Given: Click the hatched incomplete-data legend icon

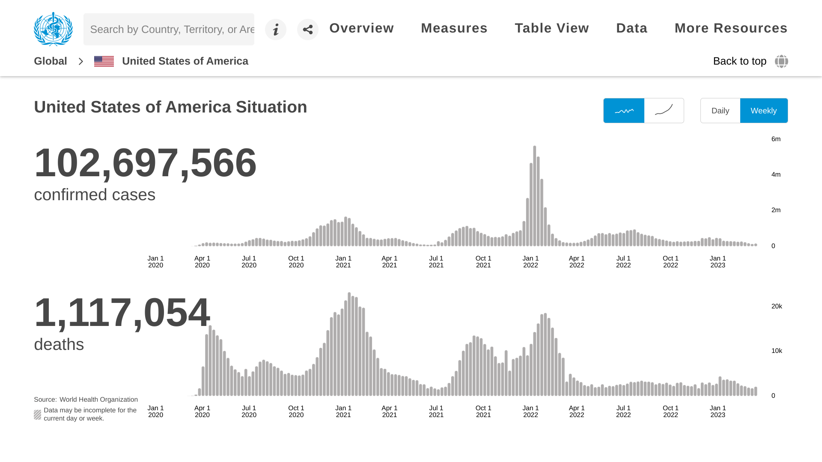Looking at the screenshot, I should [x=38, y=415].
